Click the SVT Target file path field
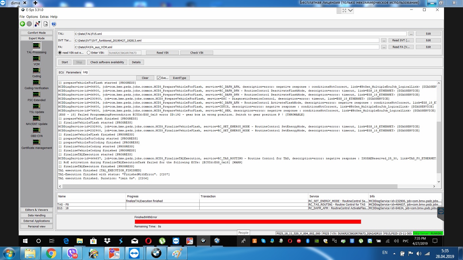Image resolution: width=463 pixels, height=260 pixels. tap(226, 40)
